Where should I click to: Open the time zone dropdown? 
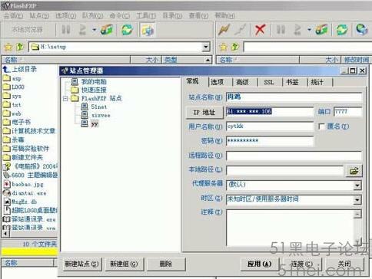(357, 200)
